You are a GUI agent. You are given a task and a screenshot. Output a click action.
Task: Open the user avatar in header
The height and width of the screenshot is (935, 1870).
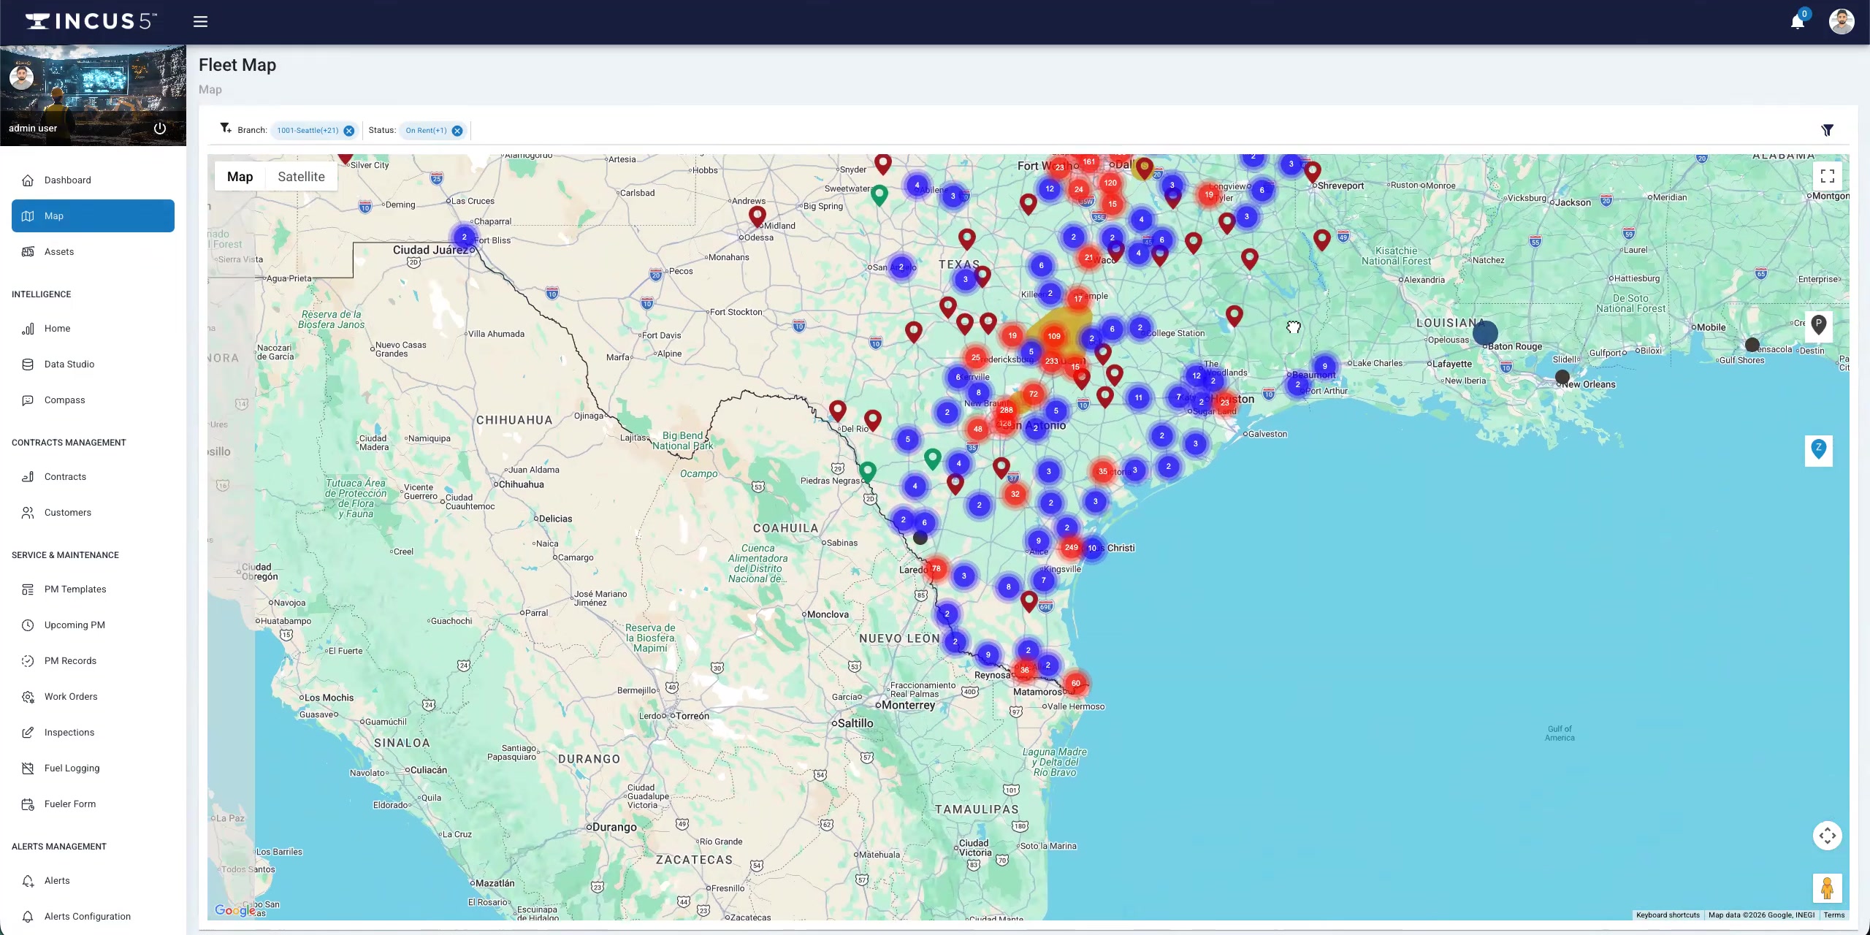1842,21
